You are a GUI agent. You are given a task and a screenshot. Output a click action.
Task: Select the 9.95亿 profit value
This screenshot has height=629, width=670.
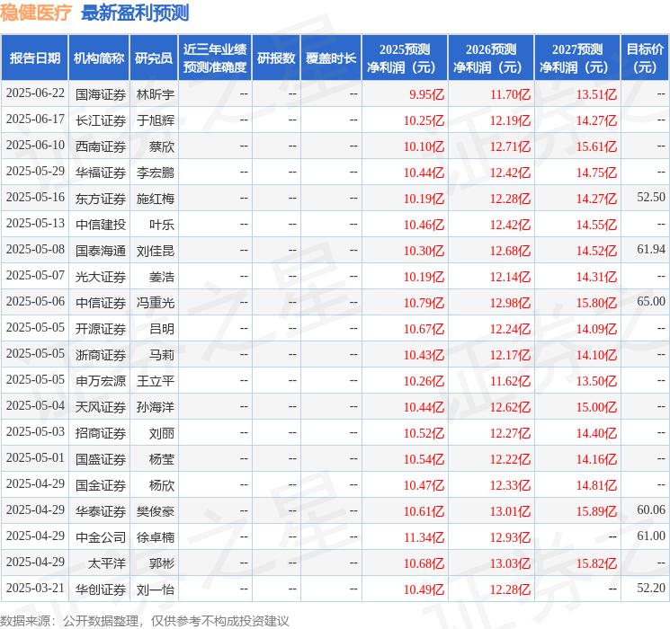coord(426,94)
